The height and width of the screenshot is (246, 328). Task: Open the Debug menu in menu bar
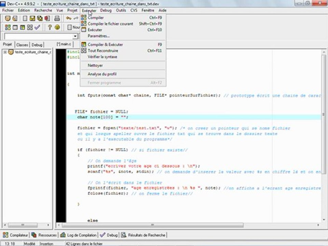[x=106, y=10]
